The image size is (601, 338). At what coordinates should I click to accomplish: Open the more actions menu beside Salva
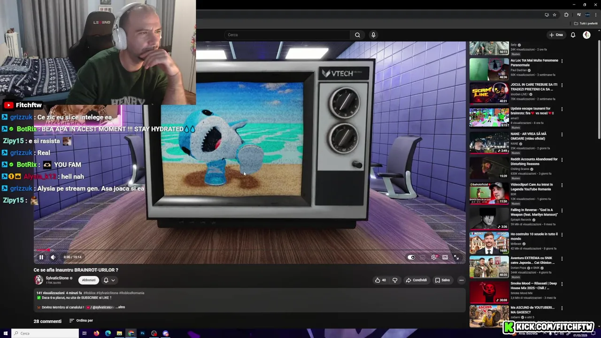(462, 280)
